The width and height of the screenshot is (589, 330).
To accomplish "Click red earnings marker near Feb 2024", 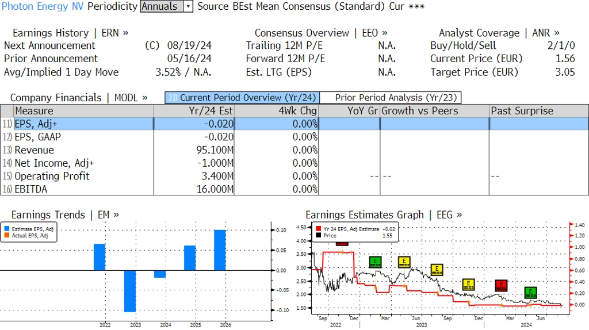I will (501, 285).
